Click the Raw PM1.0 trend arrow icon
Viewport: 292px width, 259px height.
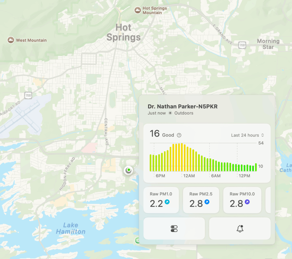click(167, 202)
